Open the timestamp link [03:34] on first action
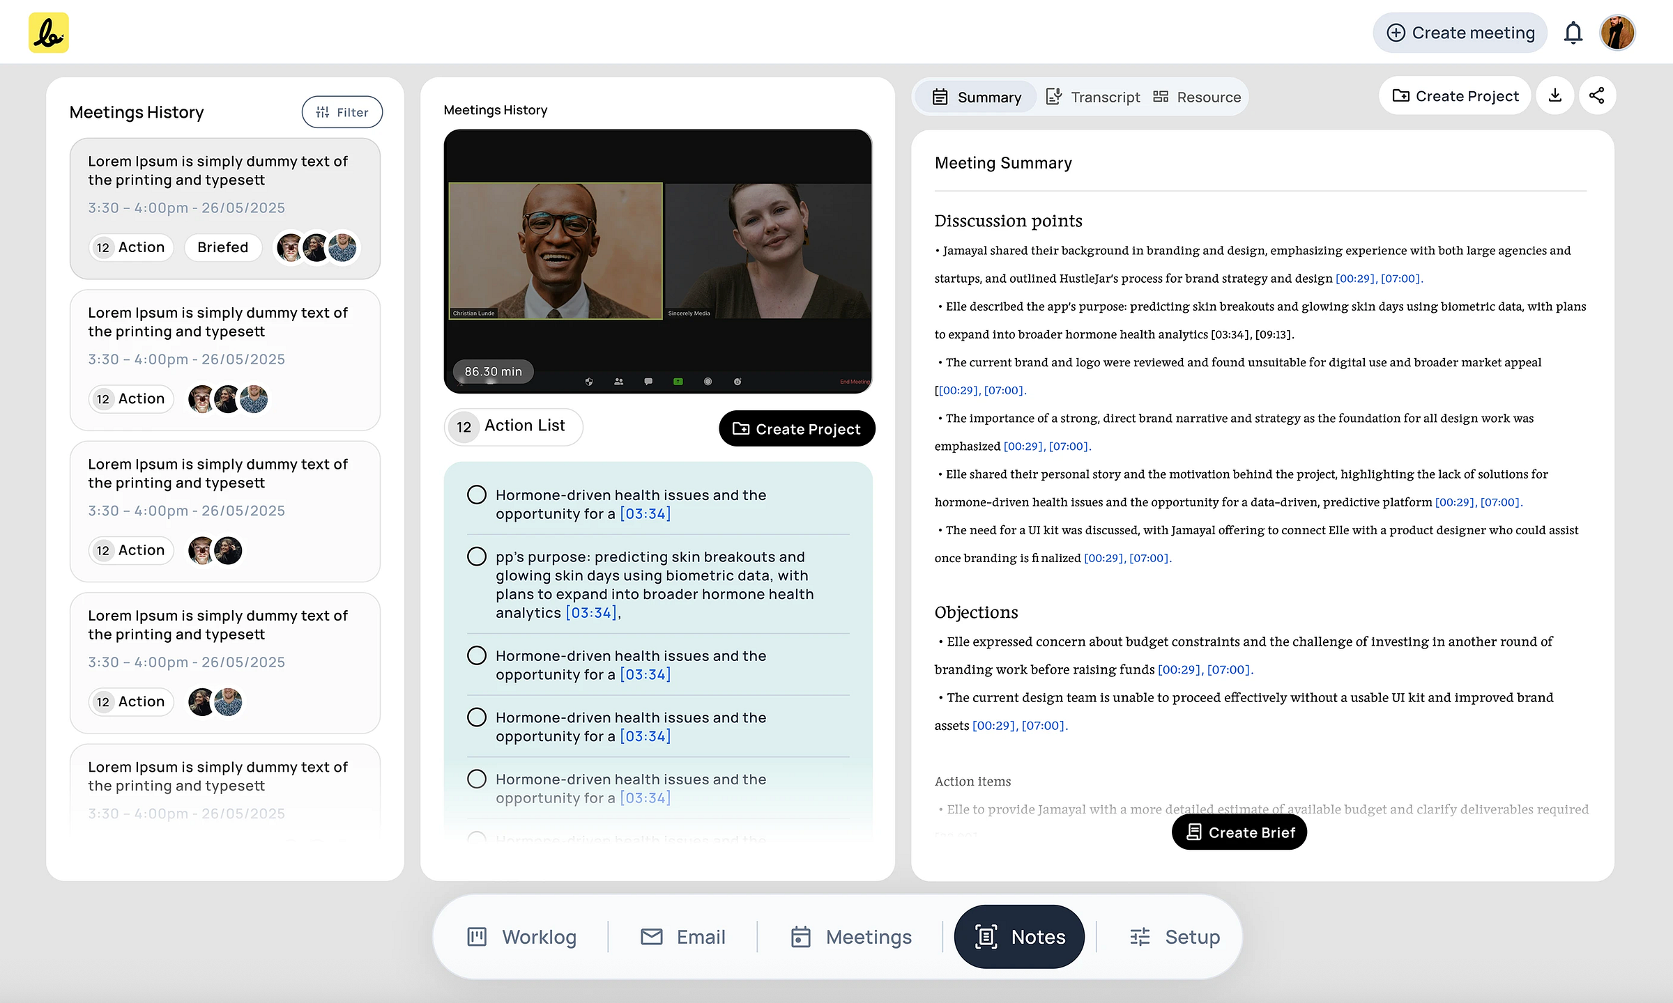Image resolution: width=1673 pixels, height=1003 pixels. click(x=644, y=513)
